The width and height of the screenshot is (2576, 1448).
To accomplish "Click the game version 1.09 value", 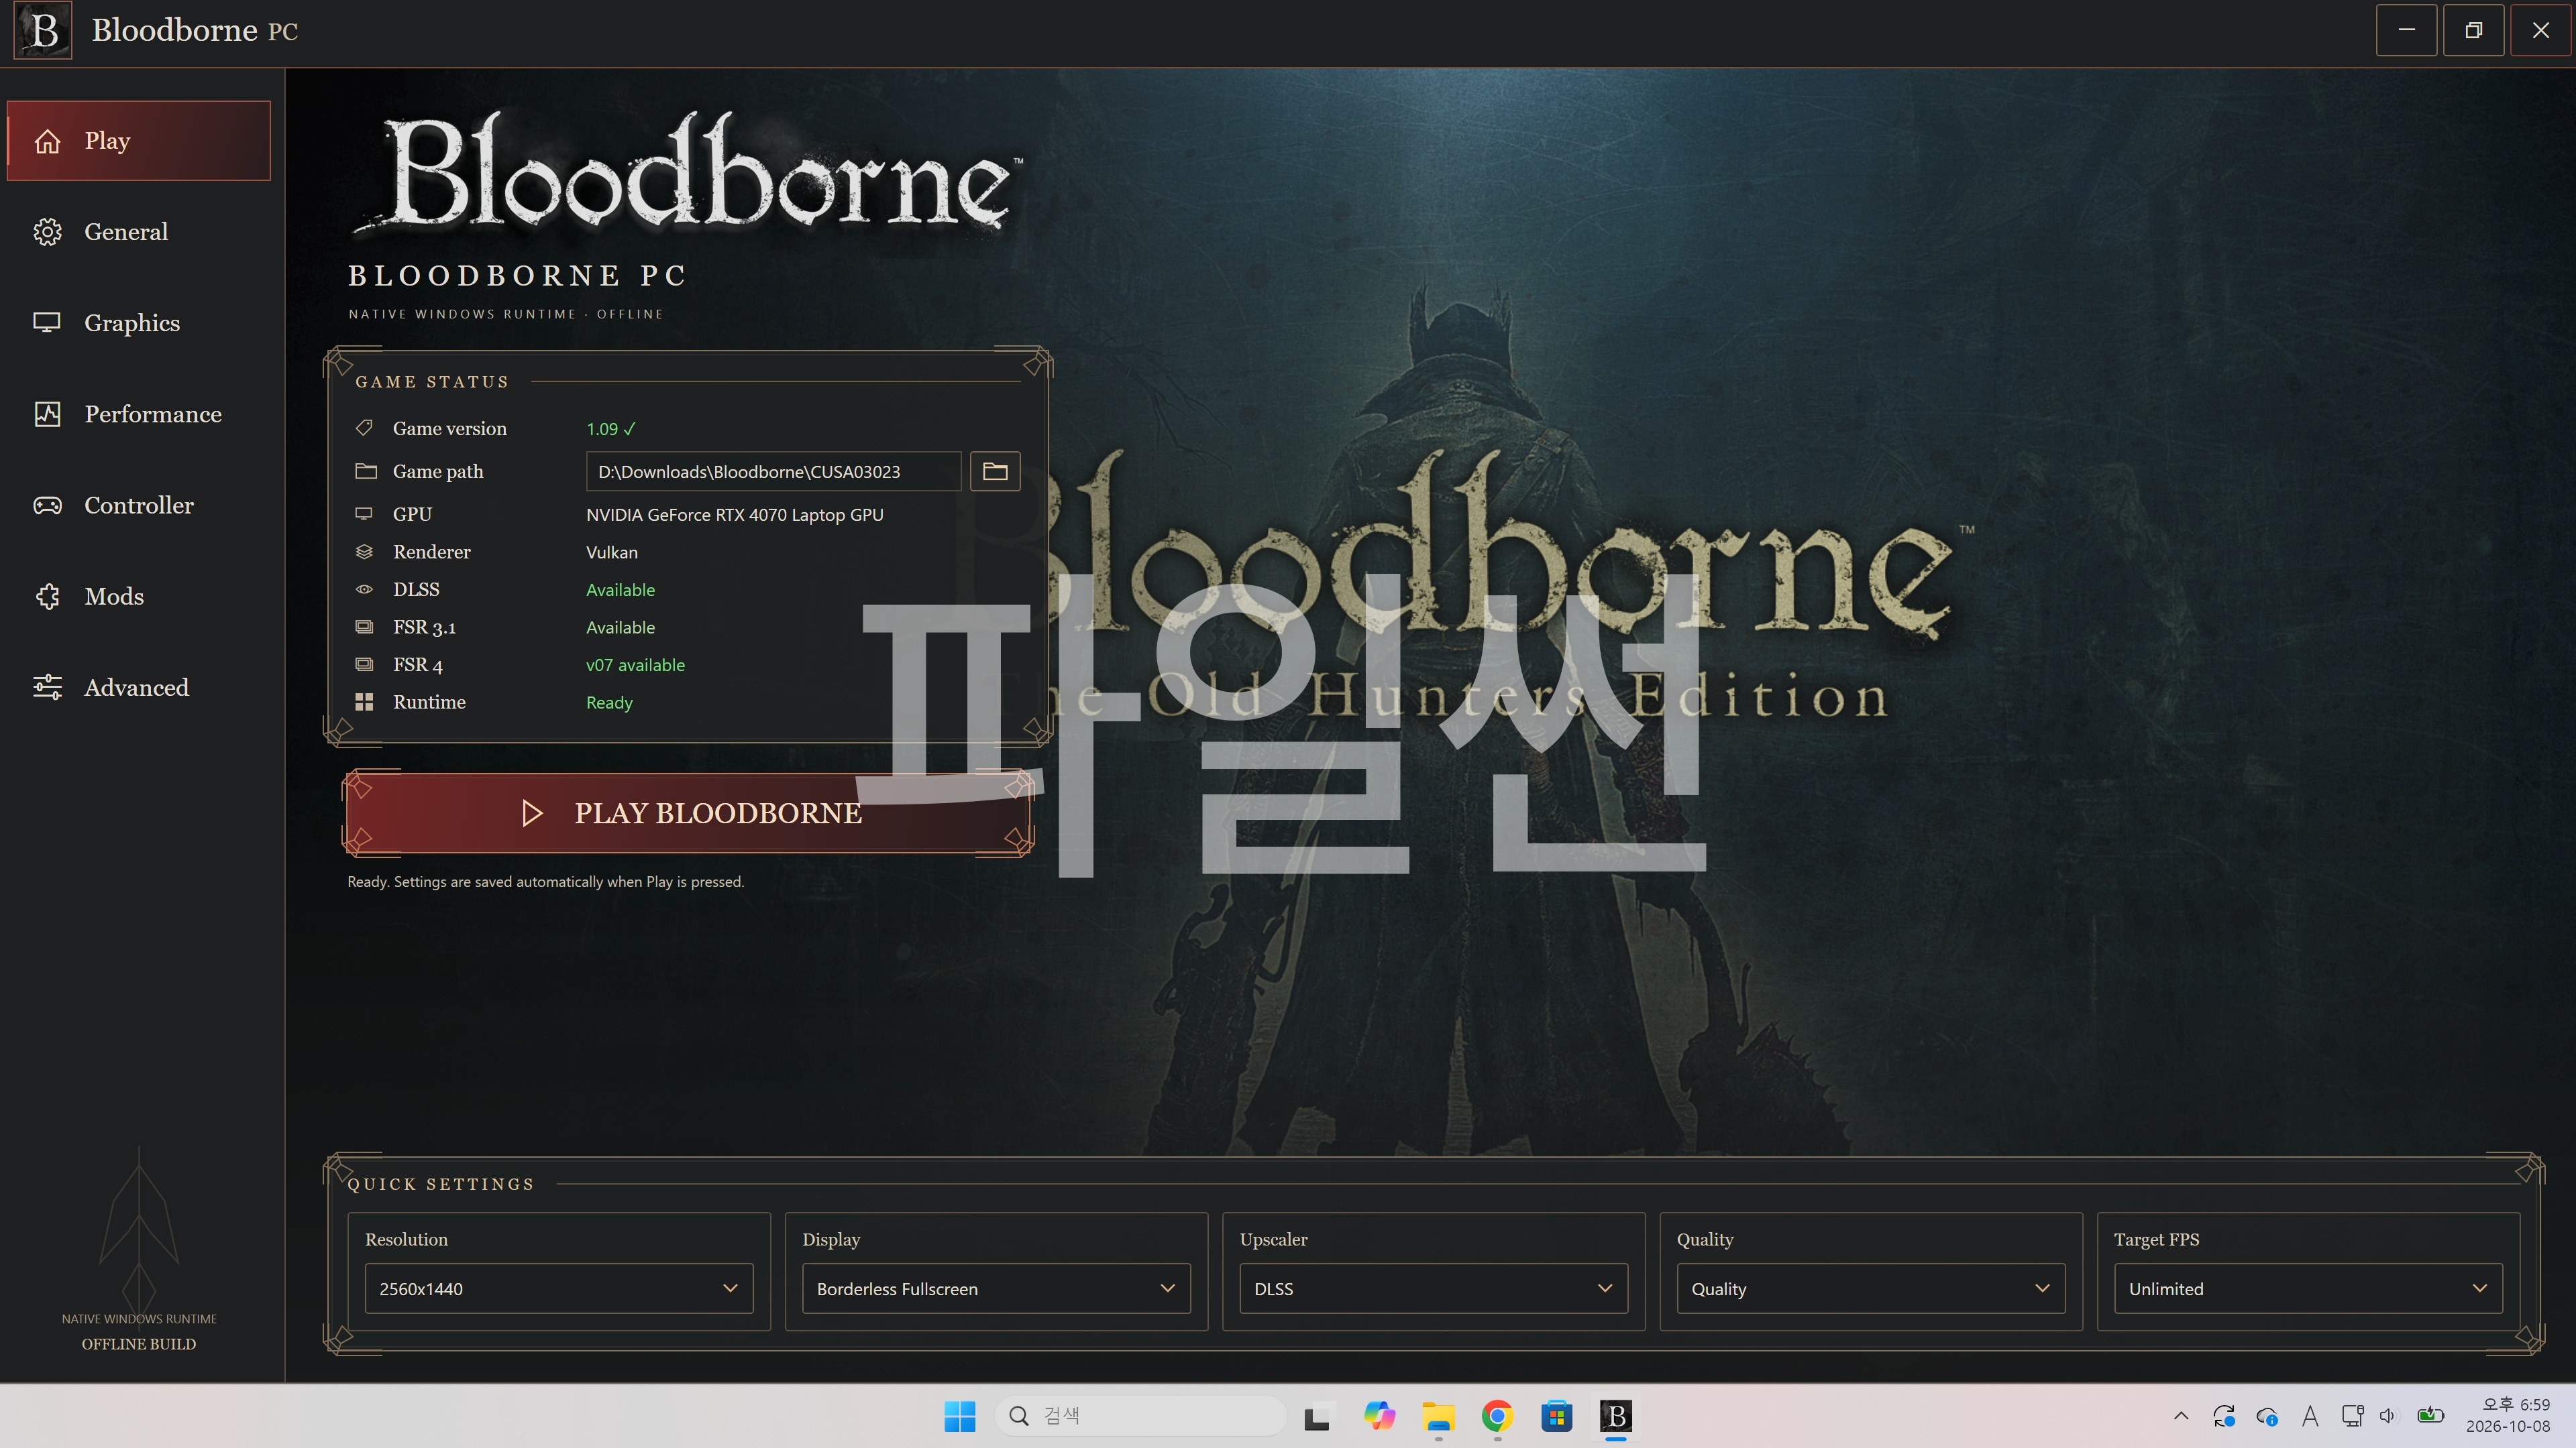I will click(x=611, y=429).
